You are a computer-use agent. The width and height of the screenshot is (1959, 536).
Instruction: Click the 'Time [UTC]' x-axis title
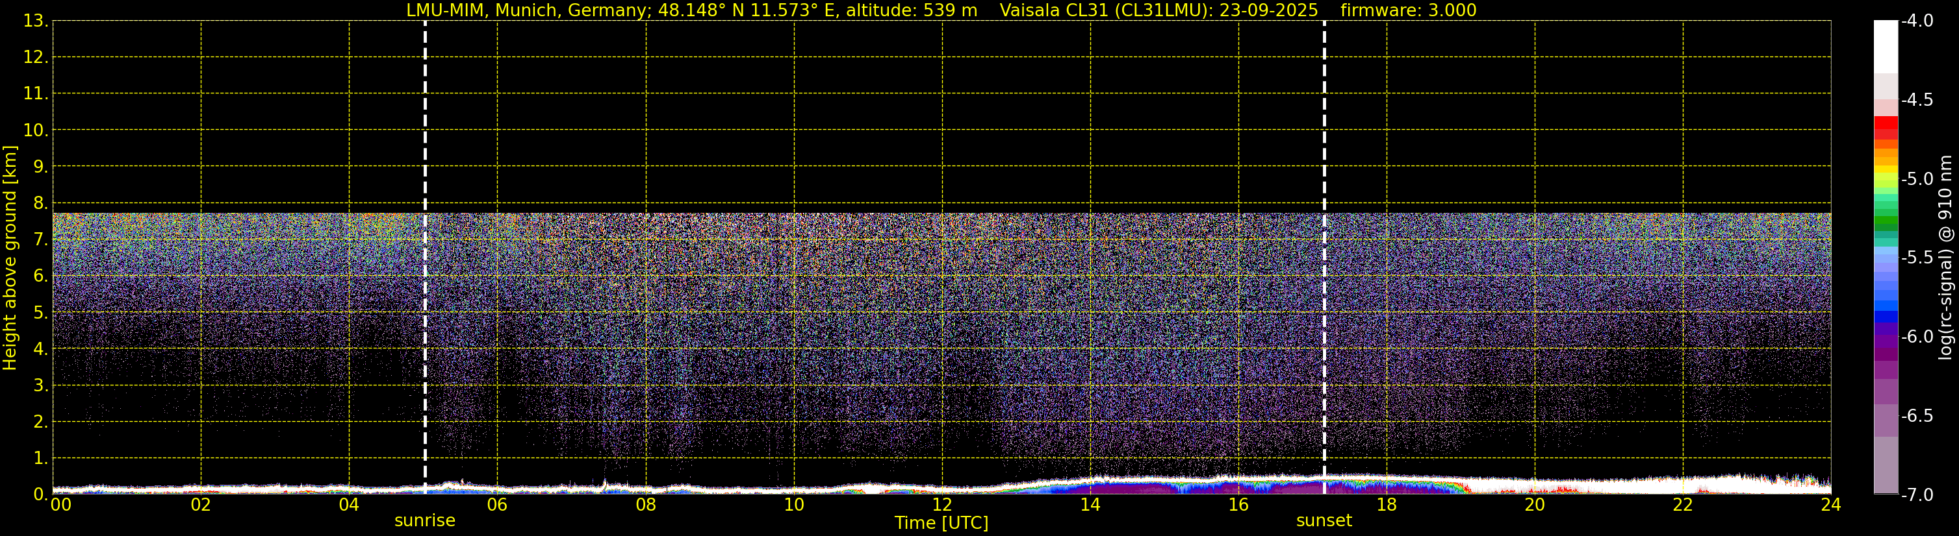click(941, 523)
